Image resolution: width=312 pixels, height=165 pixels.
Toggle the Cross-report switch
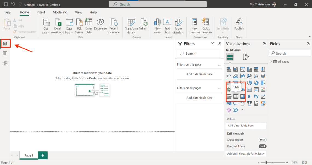click(262, 140)
